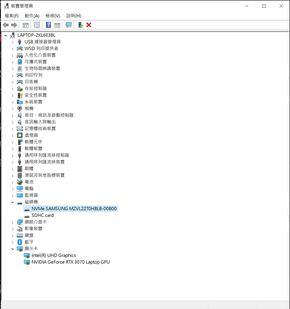Click the 電池 battery icon

20,182
